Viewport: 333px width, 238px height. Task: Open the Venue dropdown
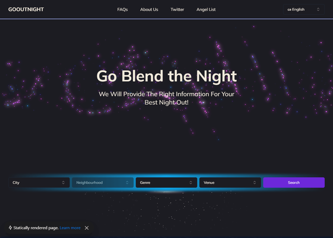click(x=230, y=183)
